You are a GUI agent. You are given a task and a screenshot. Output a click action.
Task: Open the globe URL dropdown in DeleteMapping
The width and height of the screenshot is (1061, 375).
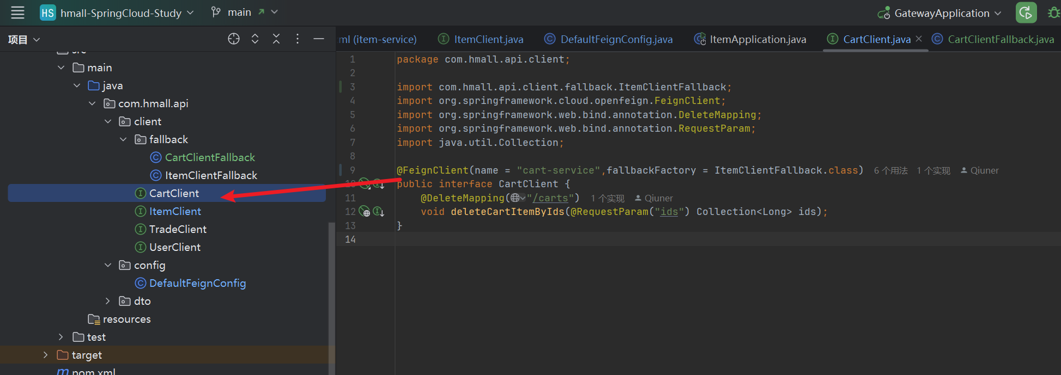(x=518, y=198)
